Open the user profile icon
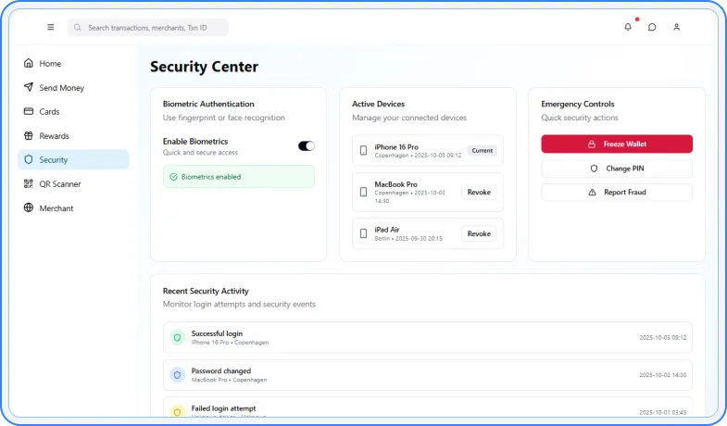 [676, 28]
